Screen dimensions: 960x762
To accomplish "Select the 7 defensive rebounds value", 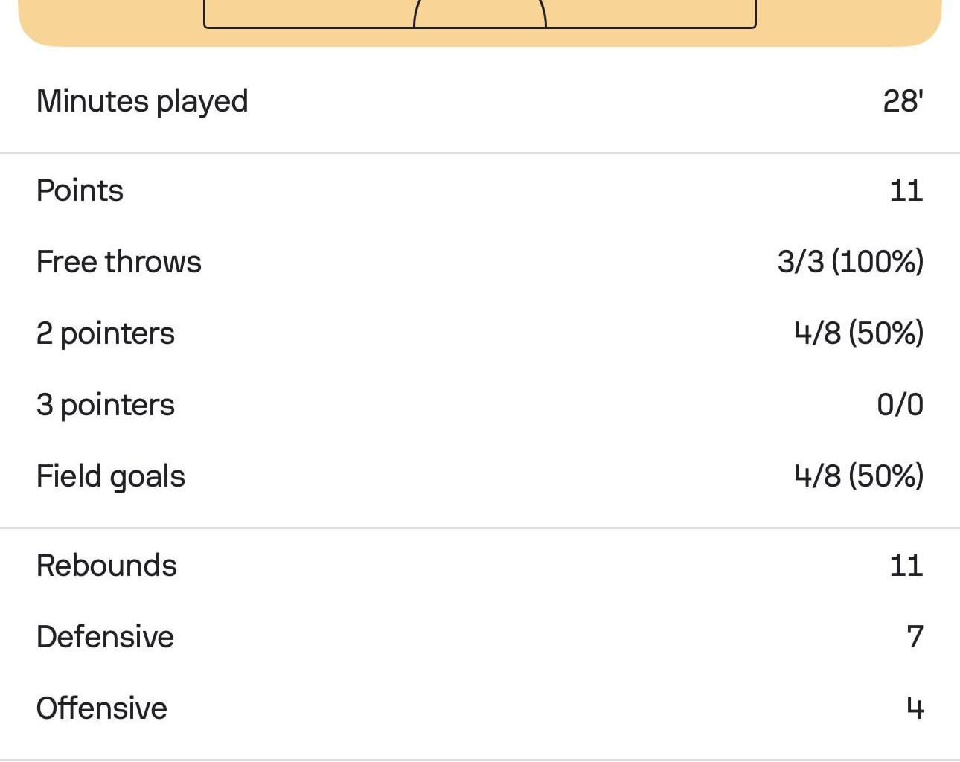I will [914, 636].
